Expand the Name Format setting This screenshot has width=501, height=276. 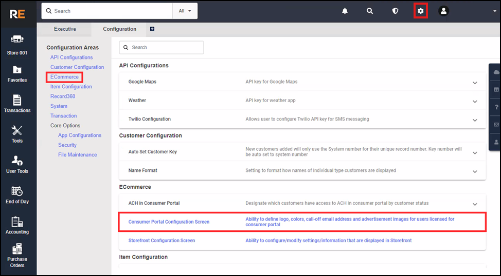pyautogui.click(x=475, y=171)
